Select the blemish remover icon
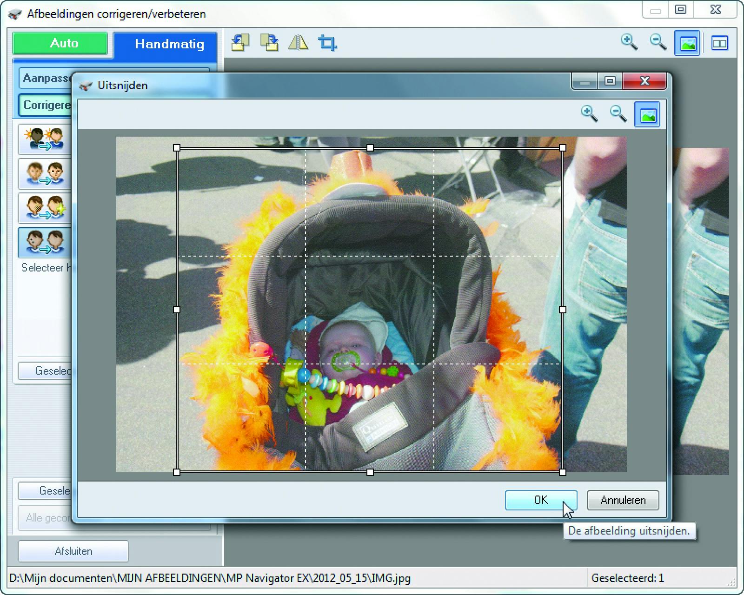Image resolution: width=744 pixels, height=595 pixels. [x=44, y=242]
